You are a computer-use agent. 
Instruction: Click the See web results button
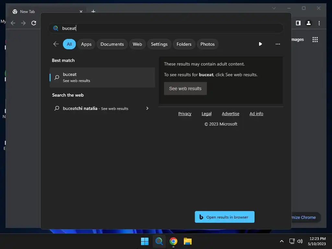[185, 89]
